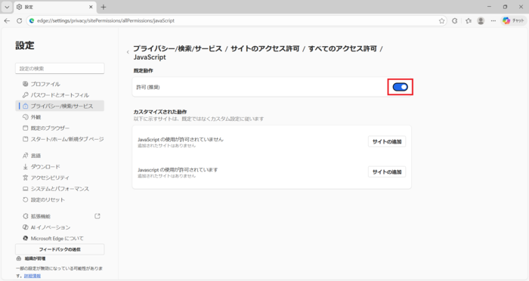529x281 pixels.
Task: Open 言語 settings section
Action: (60, 156)
